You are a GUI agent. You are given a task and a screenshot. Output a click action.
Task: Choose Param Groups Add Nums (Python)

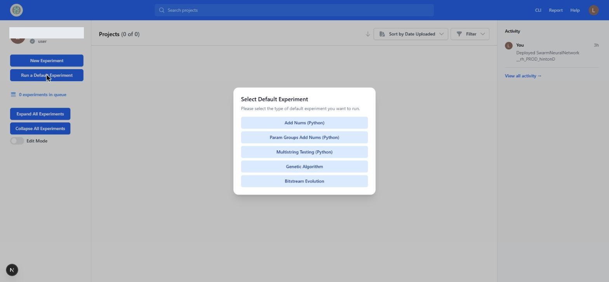point(304,138)
